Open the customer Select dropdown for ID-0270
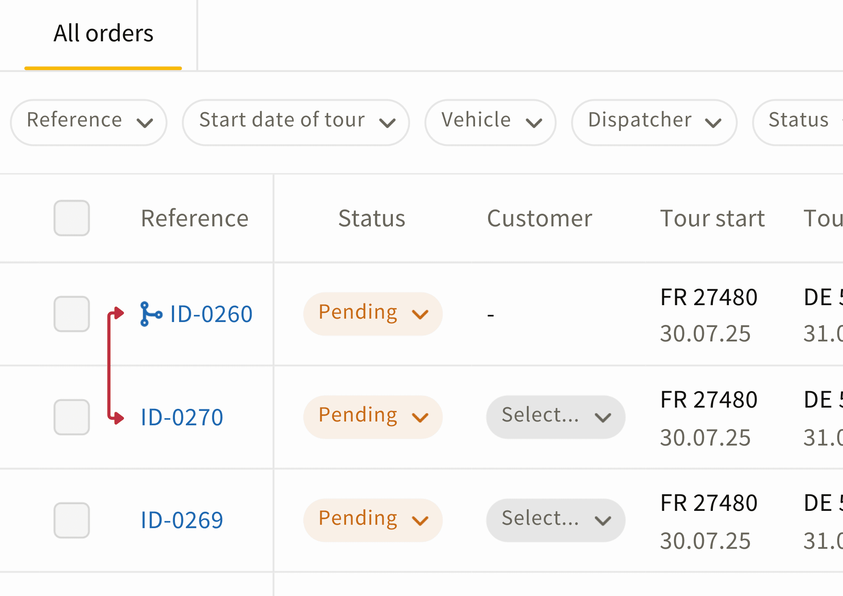This screenshot has height=596, width=843. point(555,417)
